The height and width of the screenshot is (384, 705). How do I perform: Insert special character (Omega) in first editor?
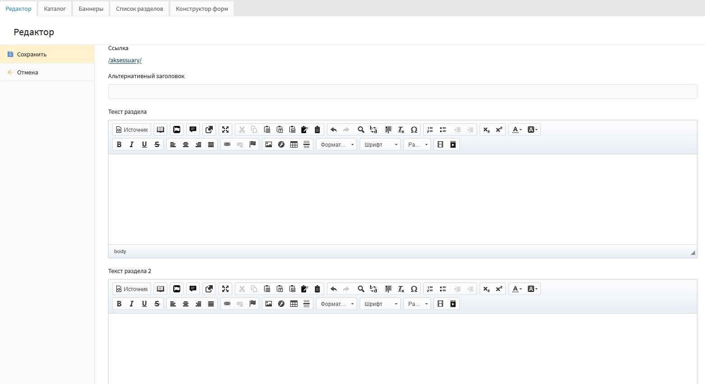[x=414, y=130]
